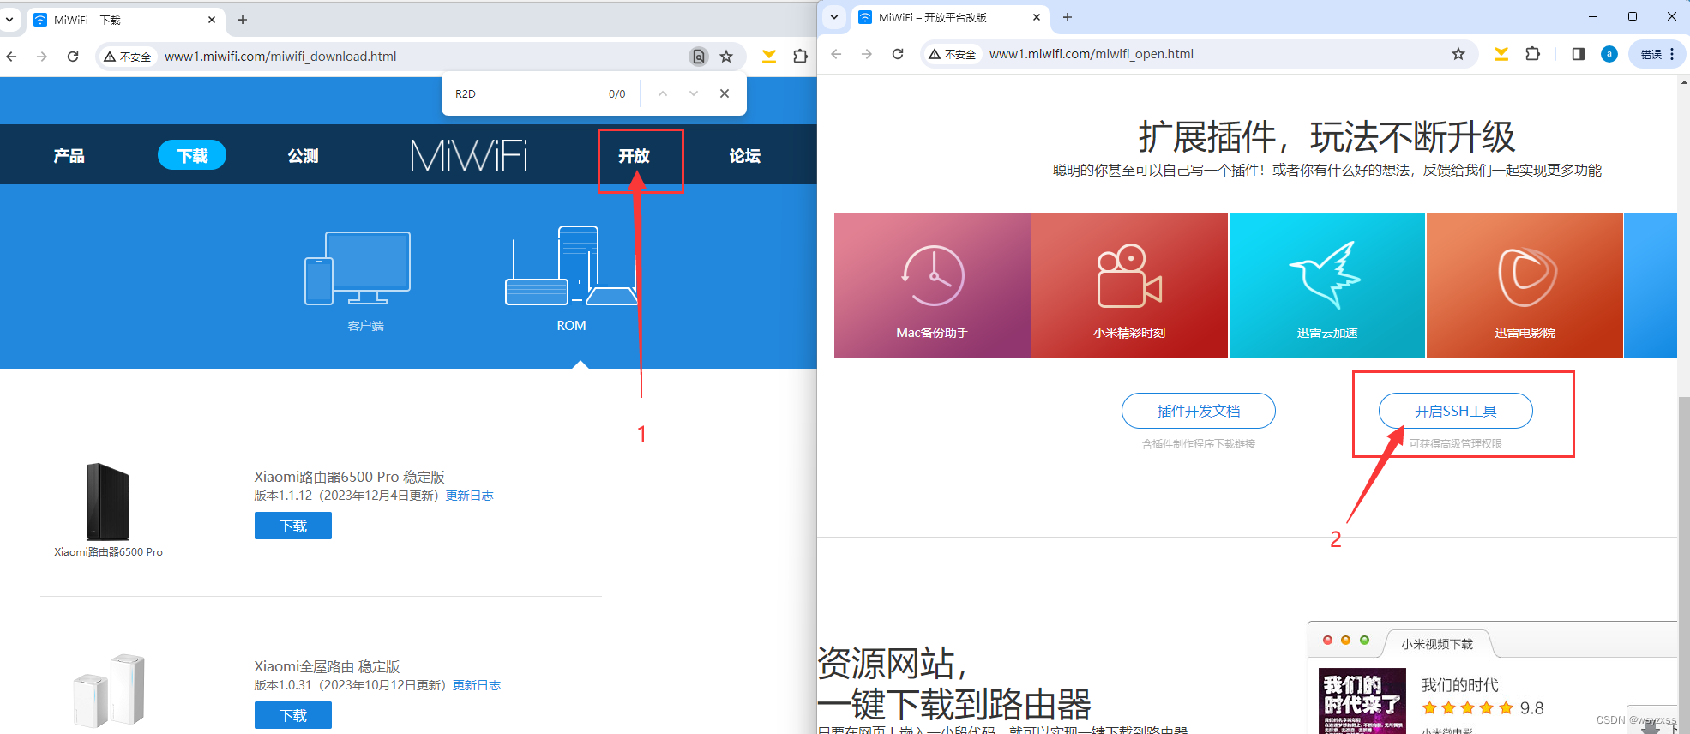This screenshot has width=1690, height=734.
Task: Close the R2D find bar
Action: point(725,93)
